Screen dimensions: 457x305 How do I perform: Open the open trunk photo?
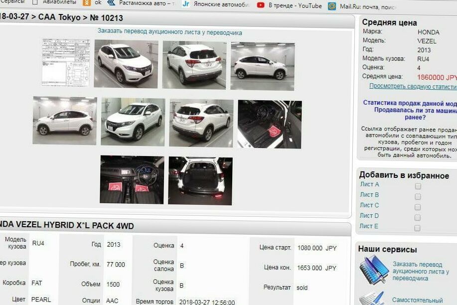click(x=200, y=181)
